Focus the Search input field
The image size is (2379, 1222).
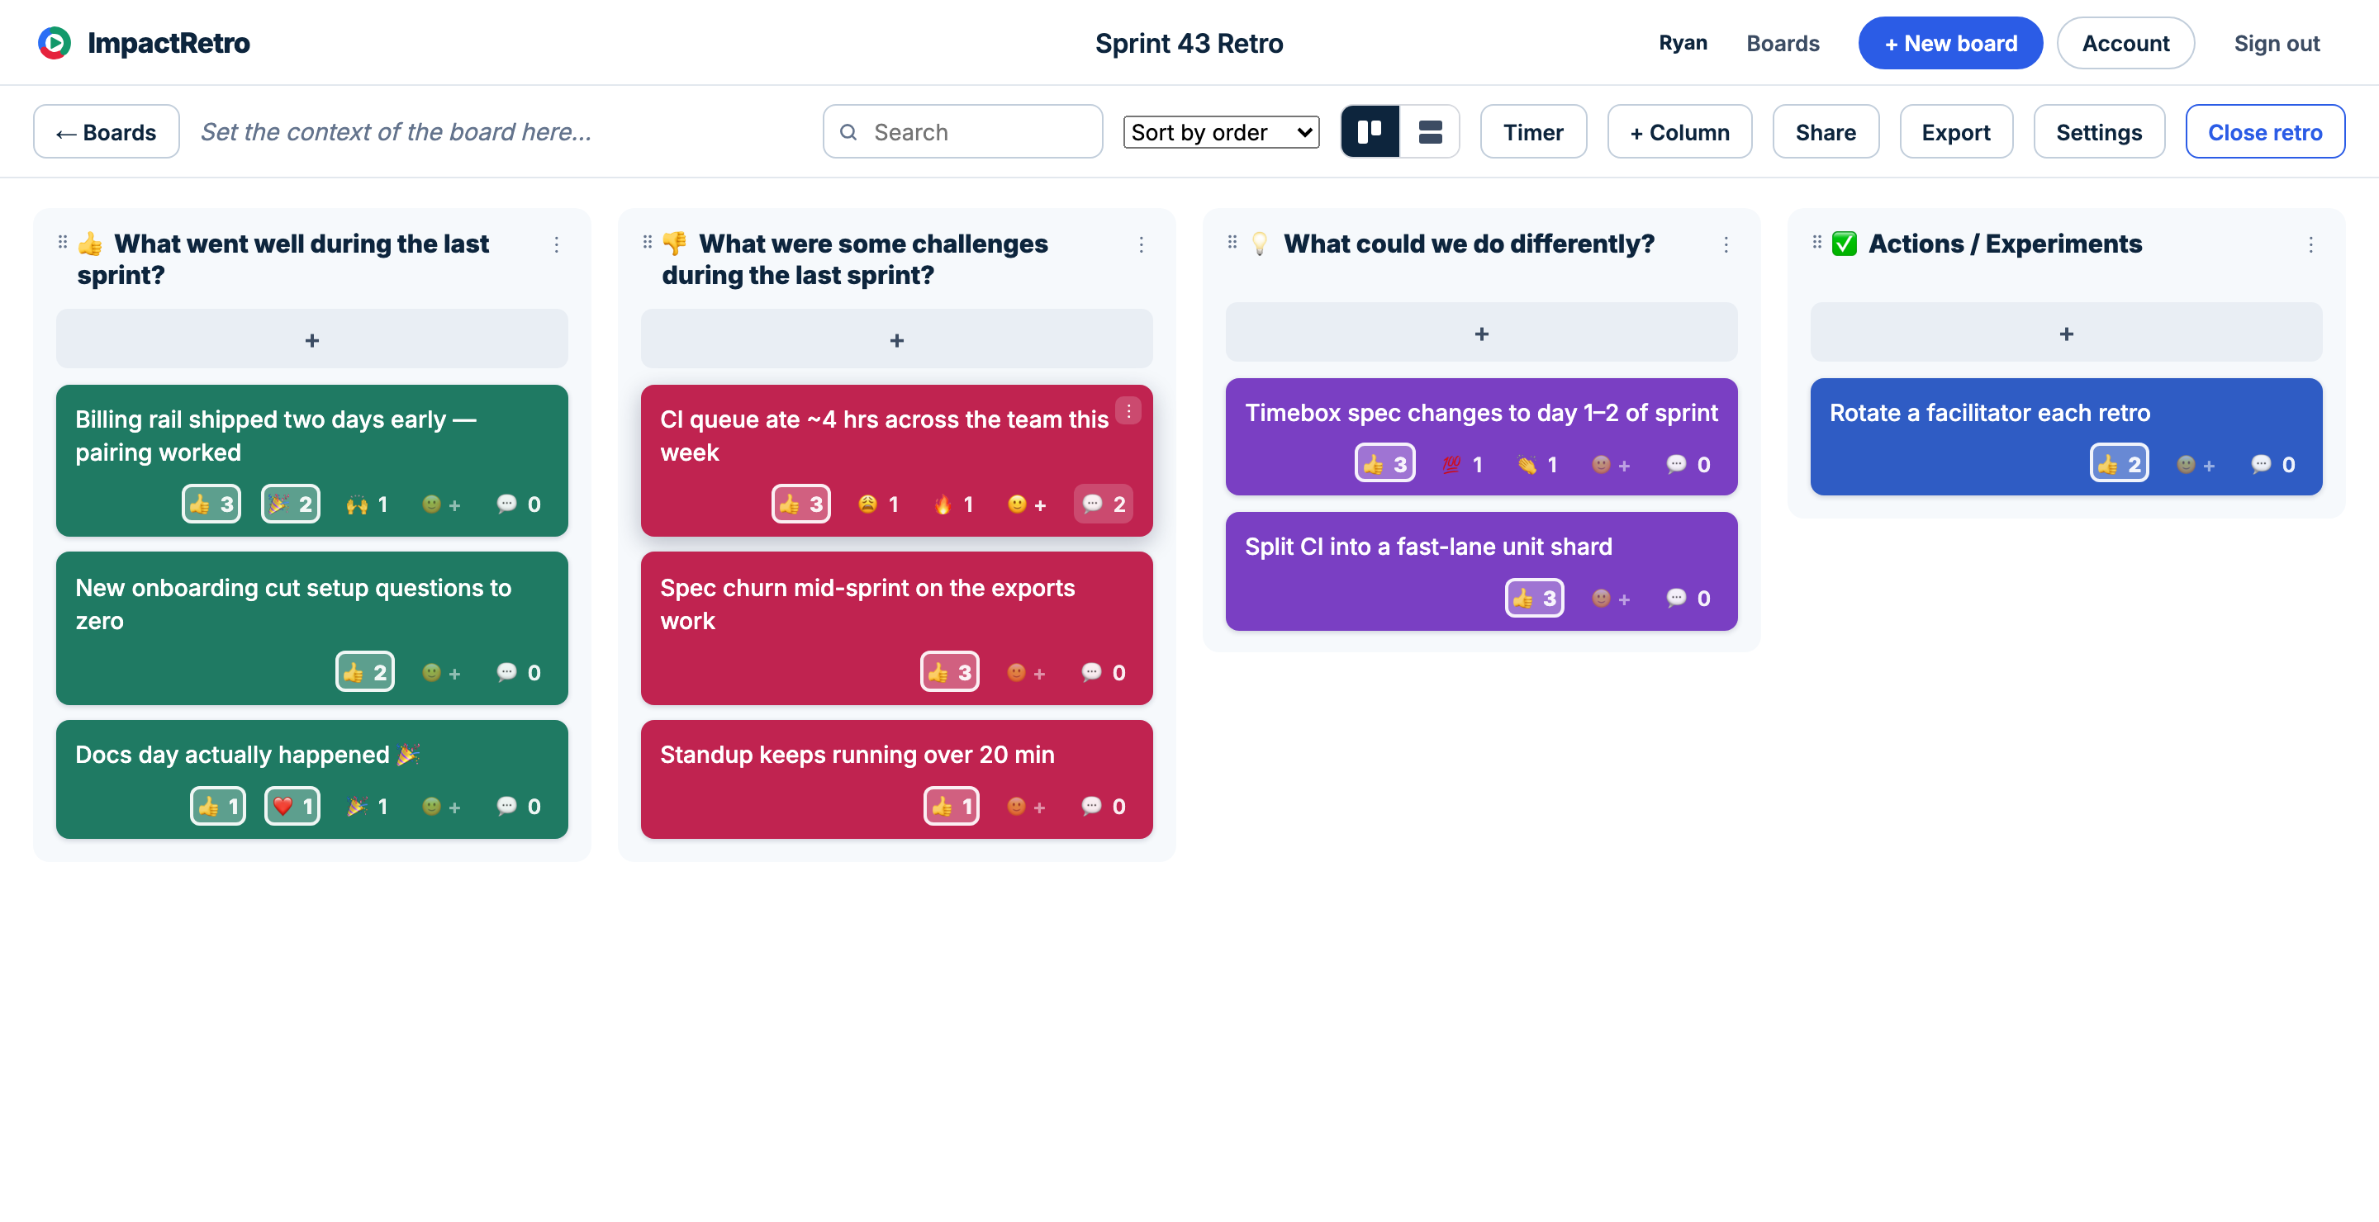tap(962, 132)
